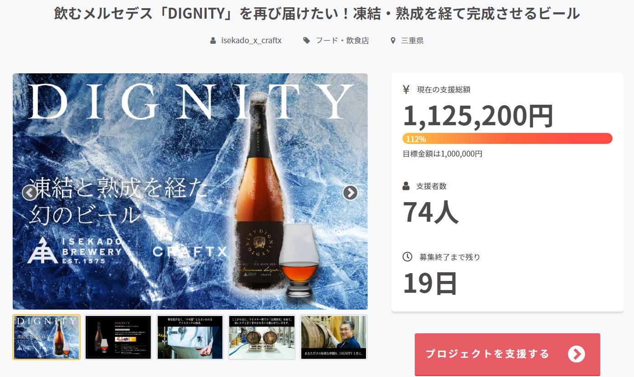Select the whisky barrels thumbnail
The image size is (634, 377).
(262, 337)
